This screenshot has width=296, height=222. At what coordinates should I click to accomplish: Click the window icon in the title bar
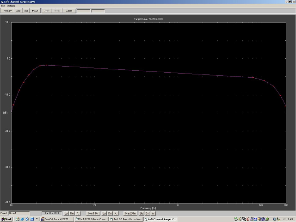pos(2,2)
